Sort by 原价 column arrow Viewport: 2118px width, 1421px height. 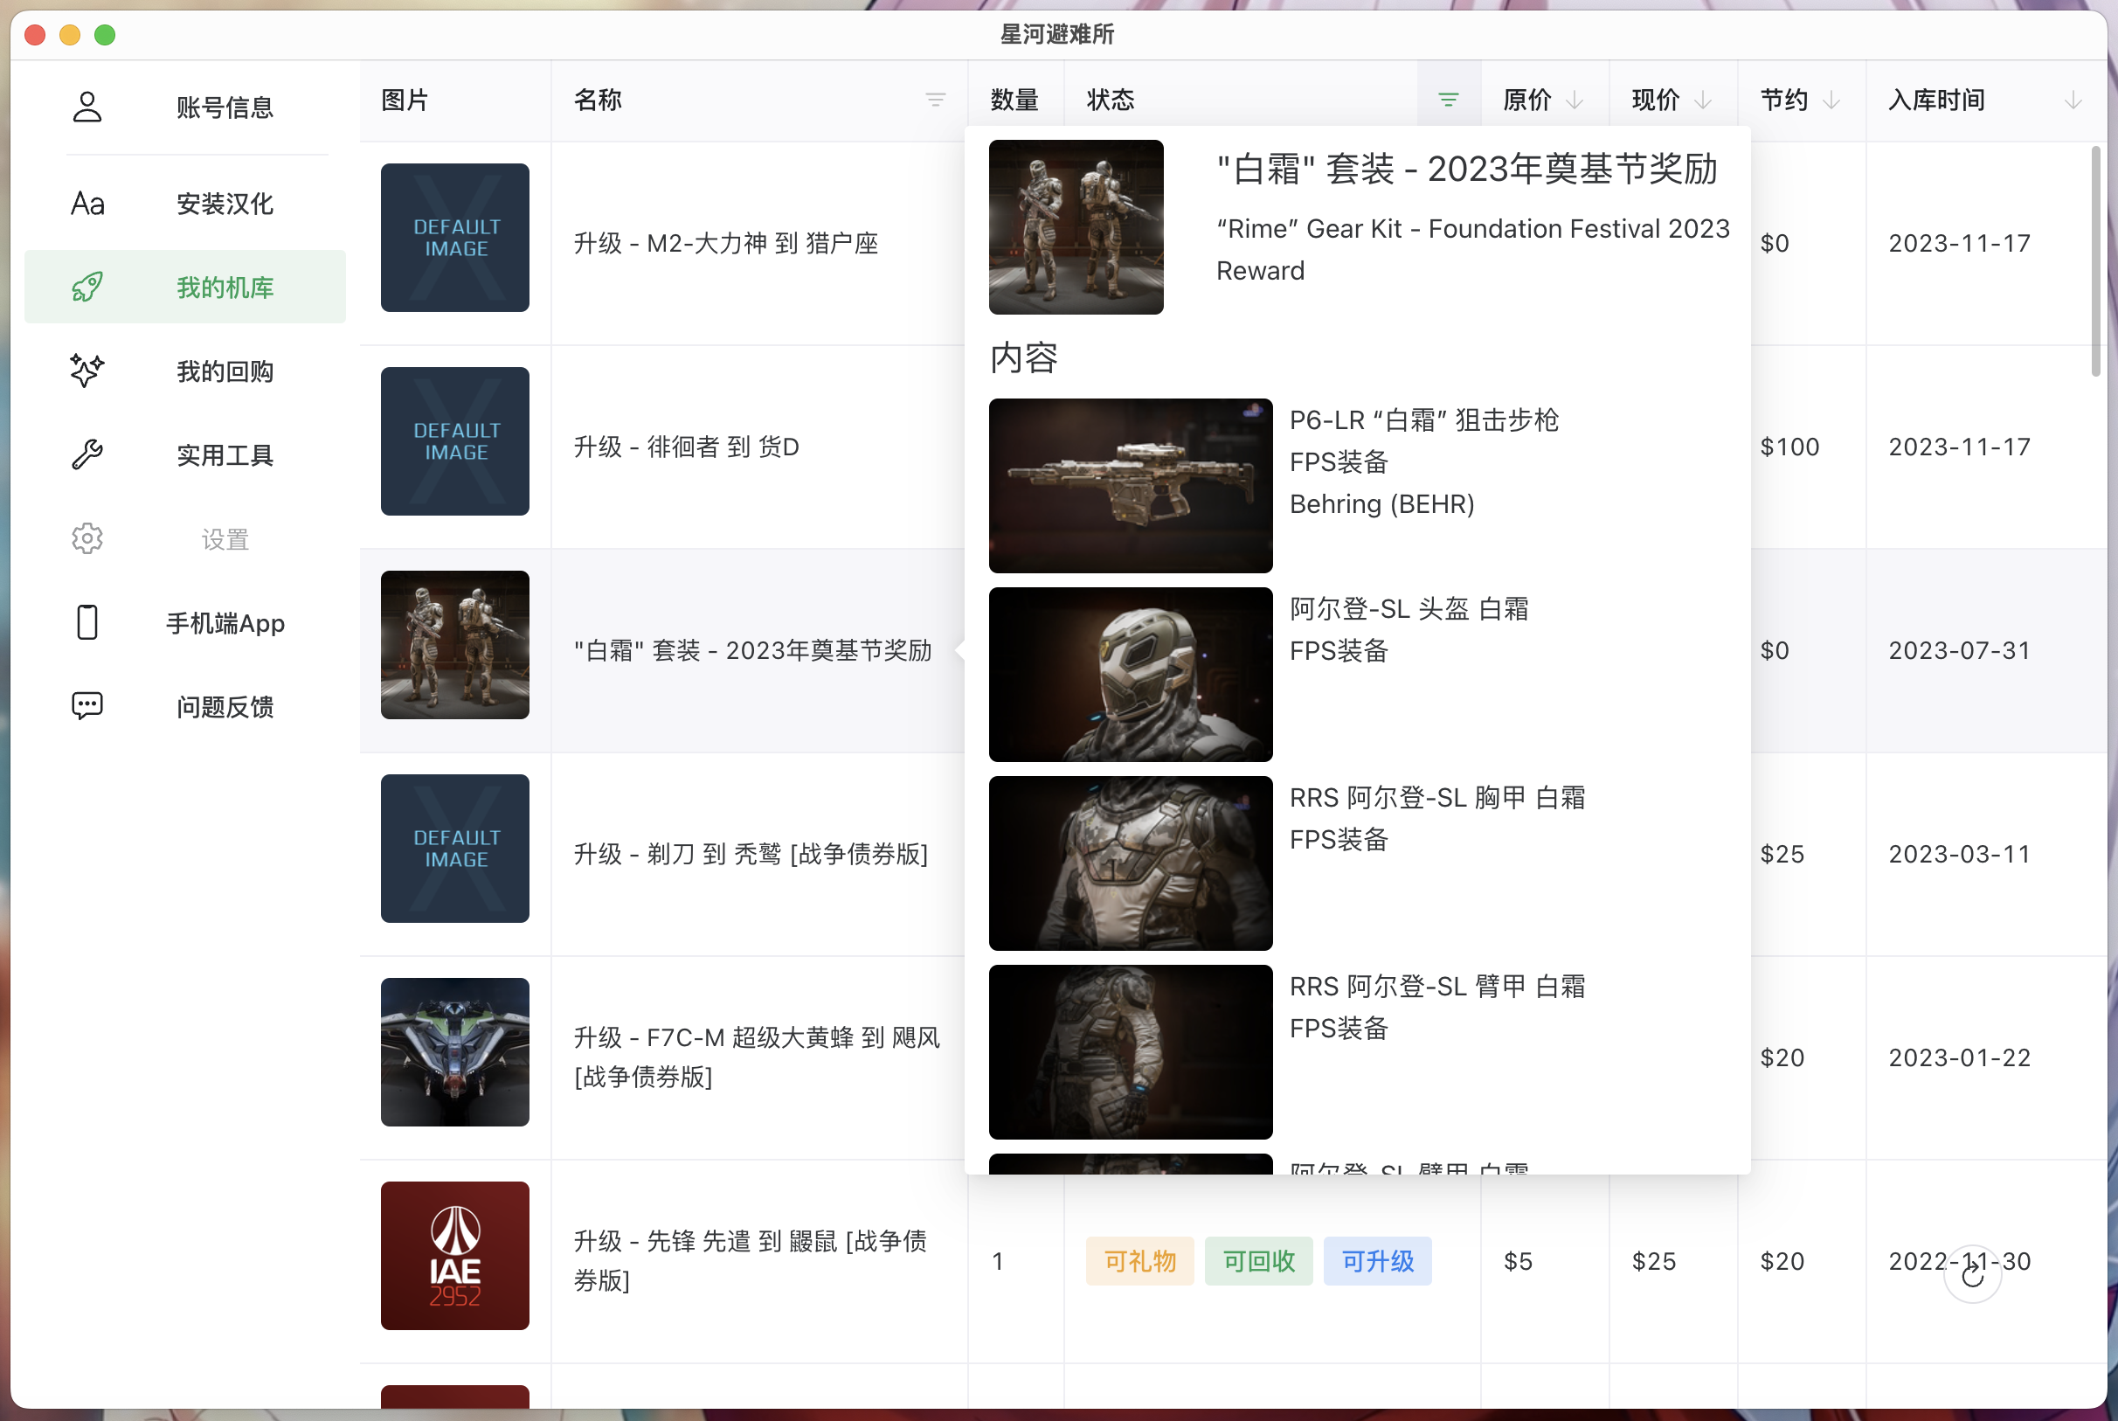pyautogui.click(x=1575, y=101)
